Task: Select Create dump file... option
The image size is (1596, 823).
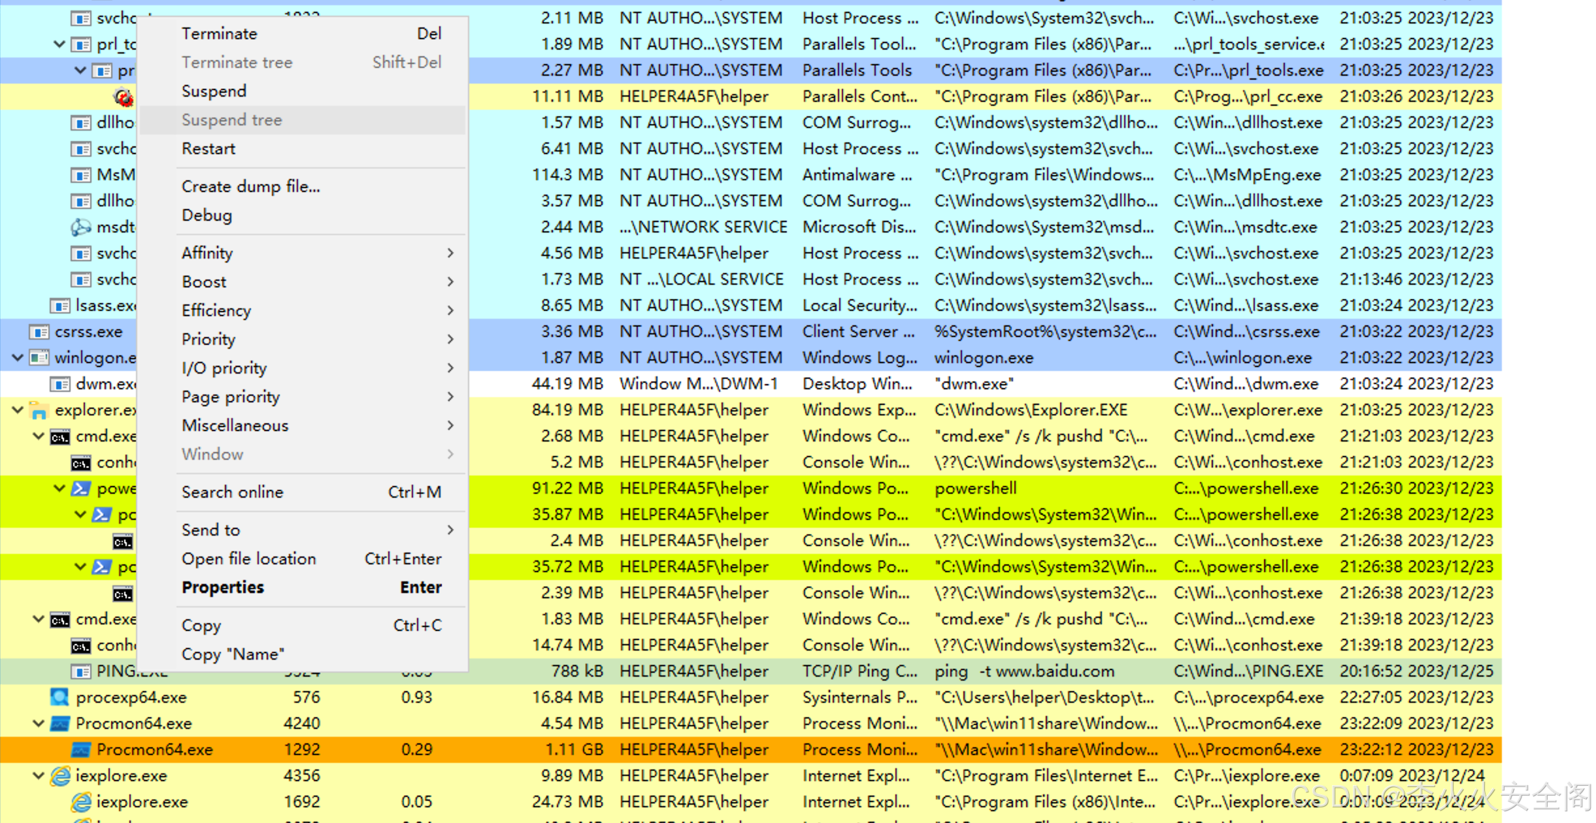Action: 251,186
